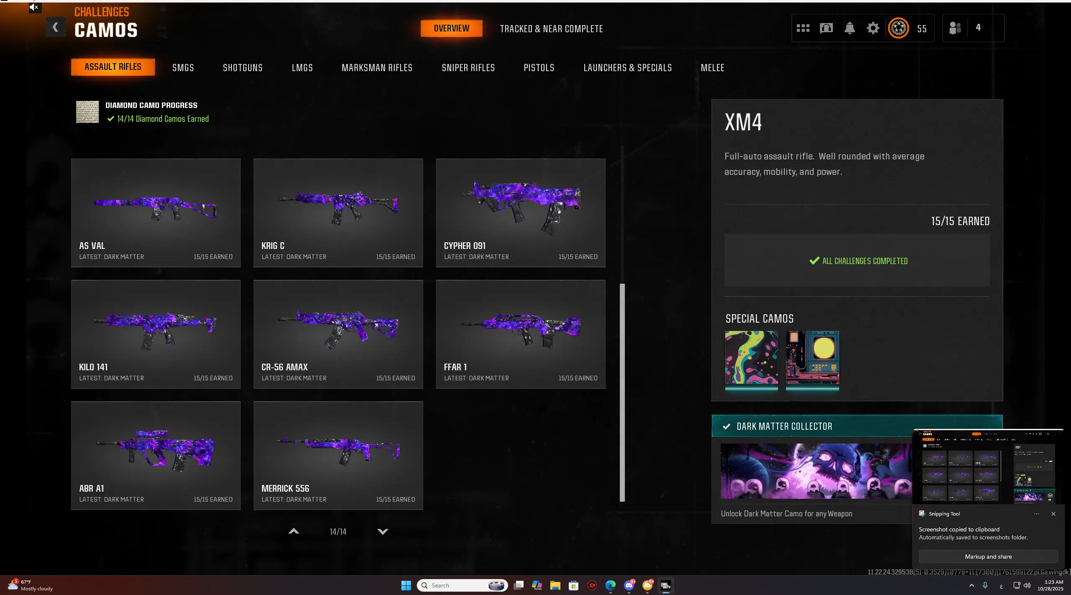
Task: Open the Sniper Rifles tab
Action: coord(468,68)
